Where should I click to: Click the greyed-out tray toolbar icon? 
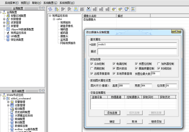coord(82,9)
